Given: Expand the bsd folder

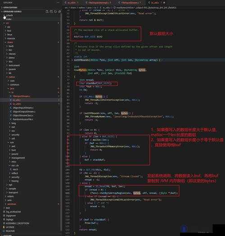Looking at the screenshot, I should coord(8,31).
